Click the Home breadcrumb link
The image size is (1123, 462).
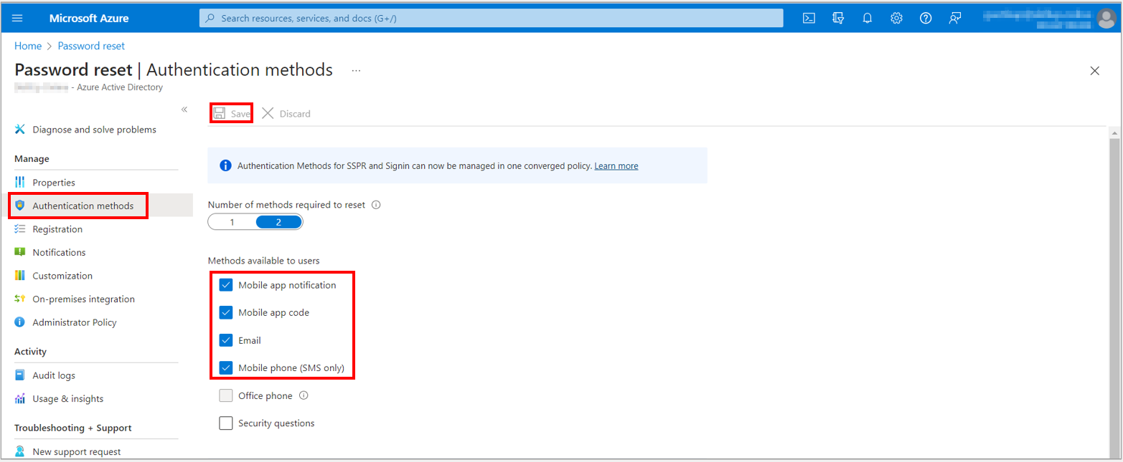point(28,46)
